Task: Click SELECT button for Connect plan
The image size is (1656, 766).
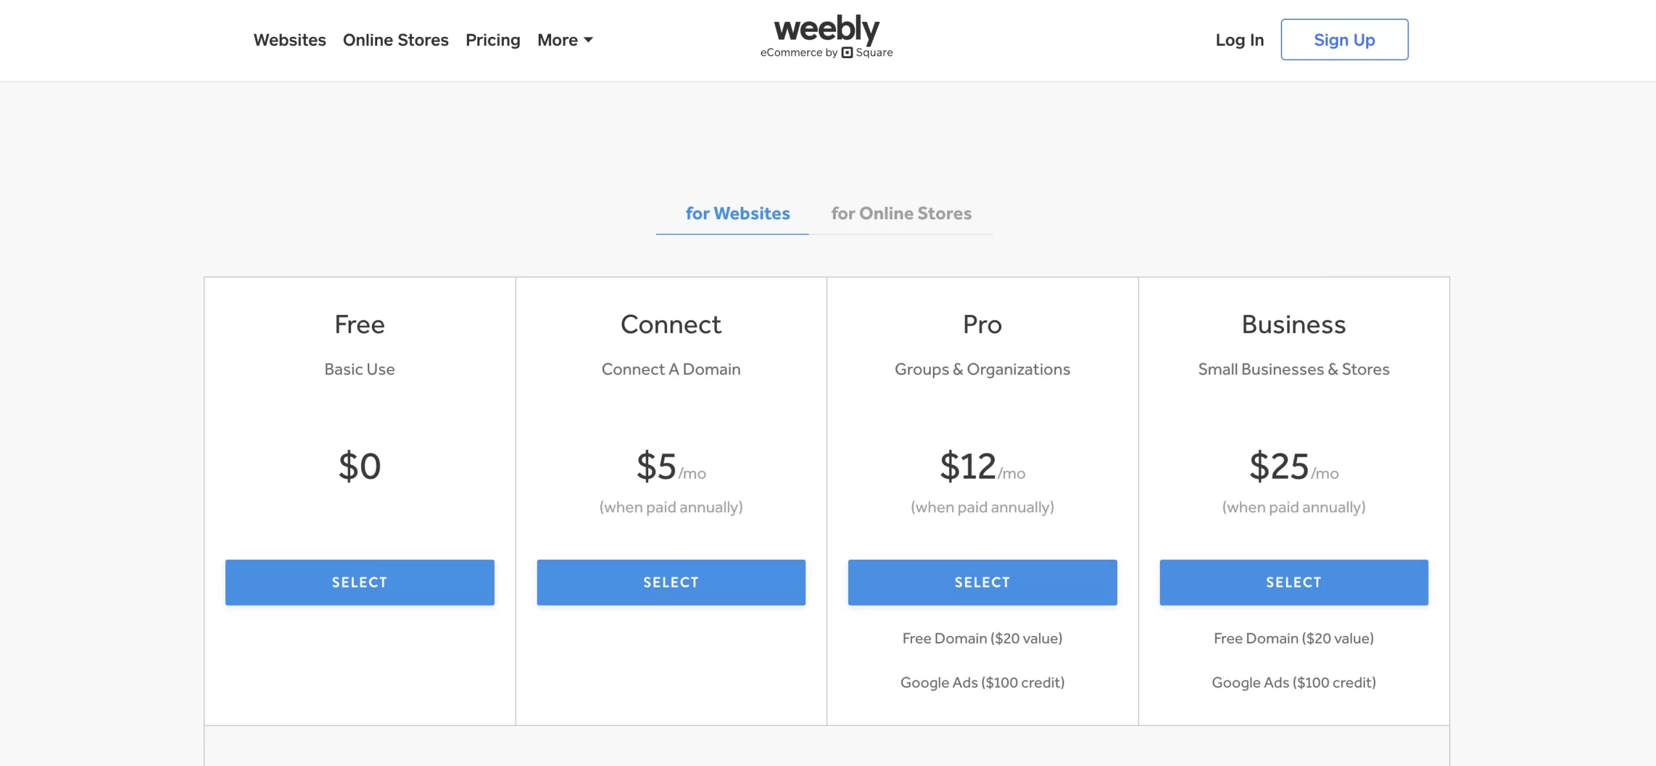Action: [x=671, y=582]
